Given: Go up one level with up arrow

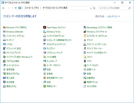Looking at the screenshot, I should pos(16,8).
